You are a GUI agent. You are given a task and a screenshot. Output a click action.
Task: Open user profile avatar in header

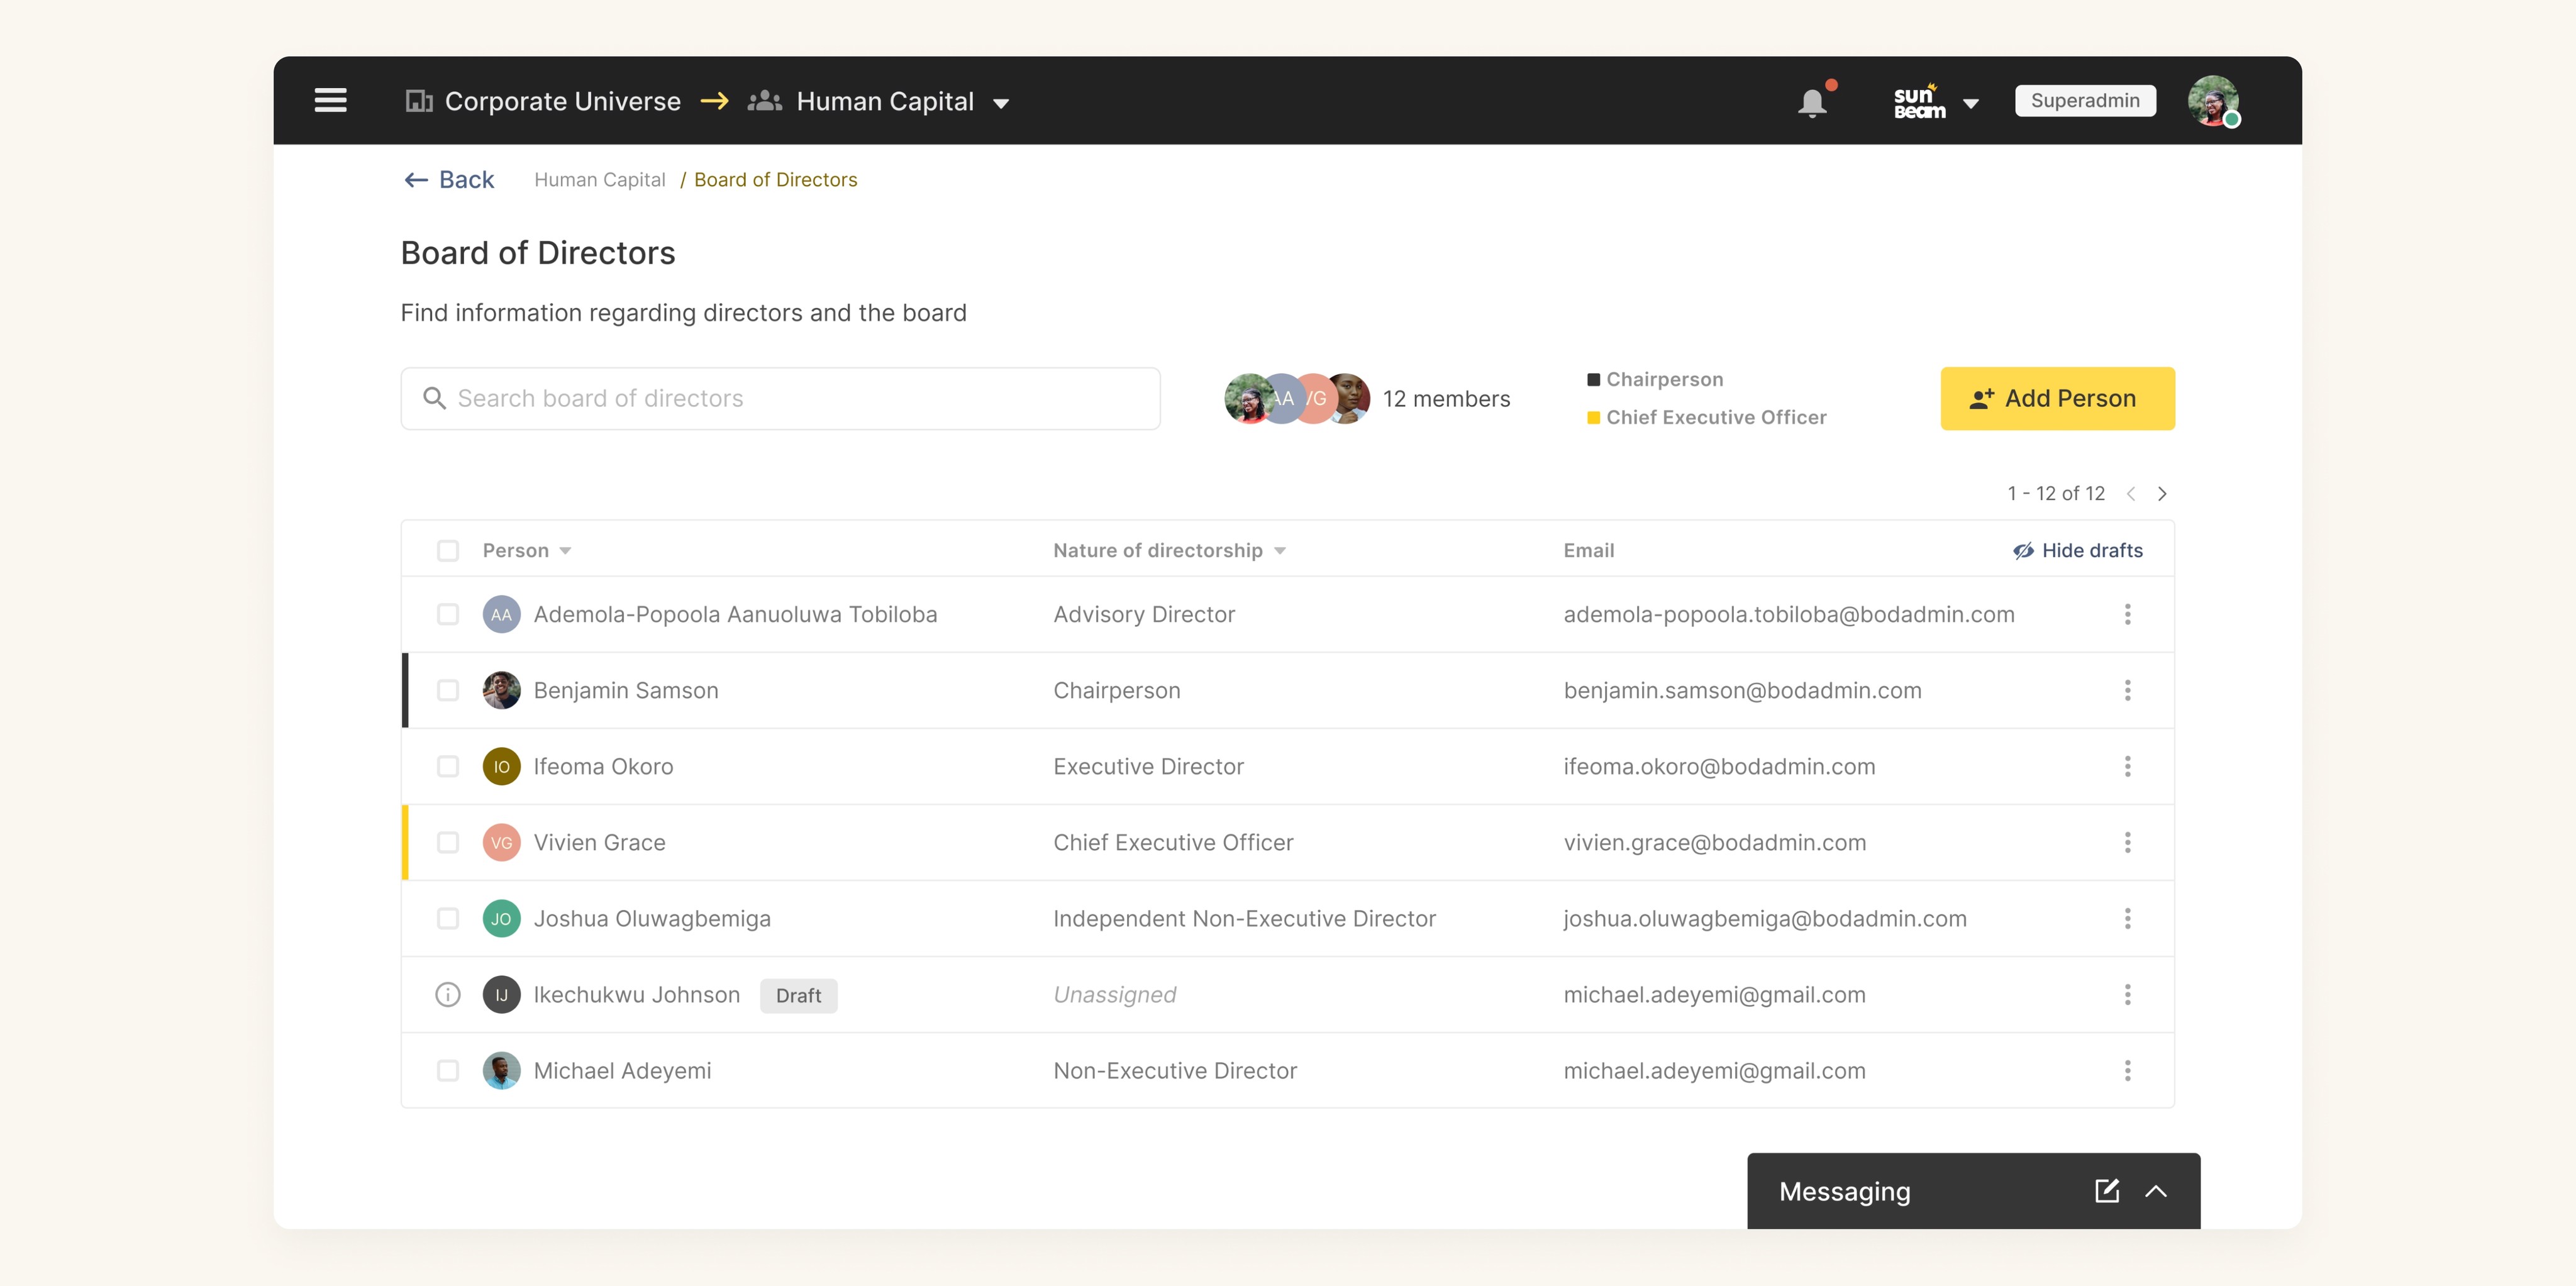point(2212,101)
